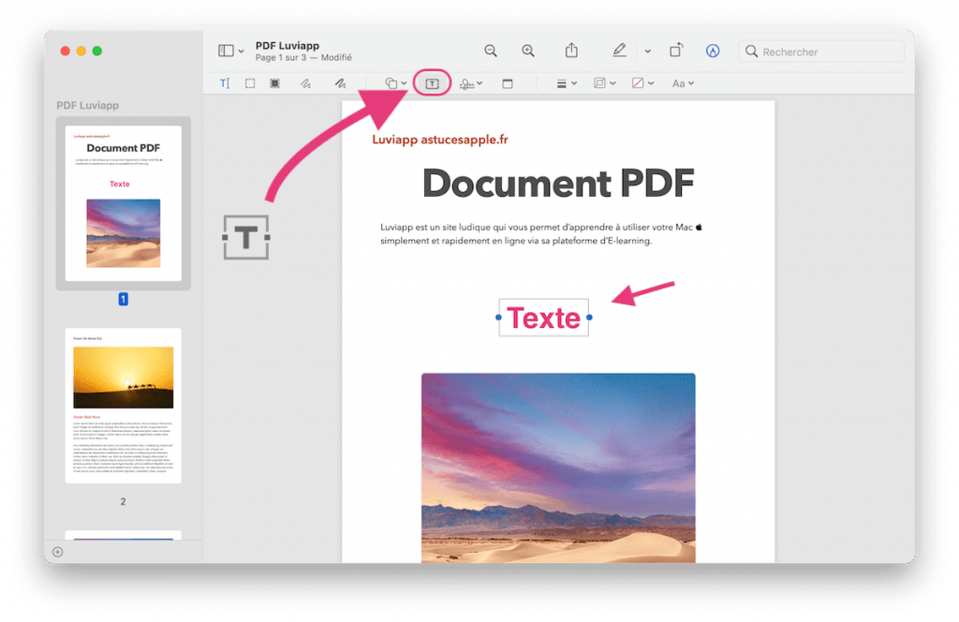Click the Rotate Left icon

(676, 51)
